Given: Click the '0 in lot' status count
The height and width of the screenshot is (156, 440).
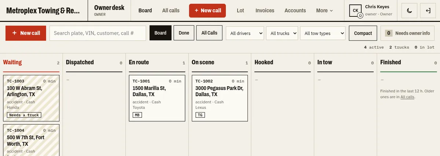Looking at the screenshot, I should (x=425, y=47).
